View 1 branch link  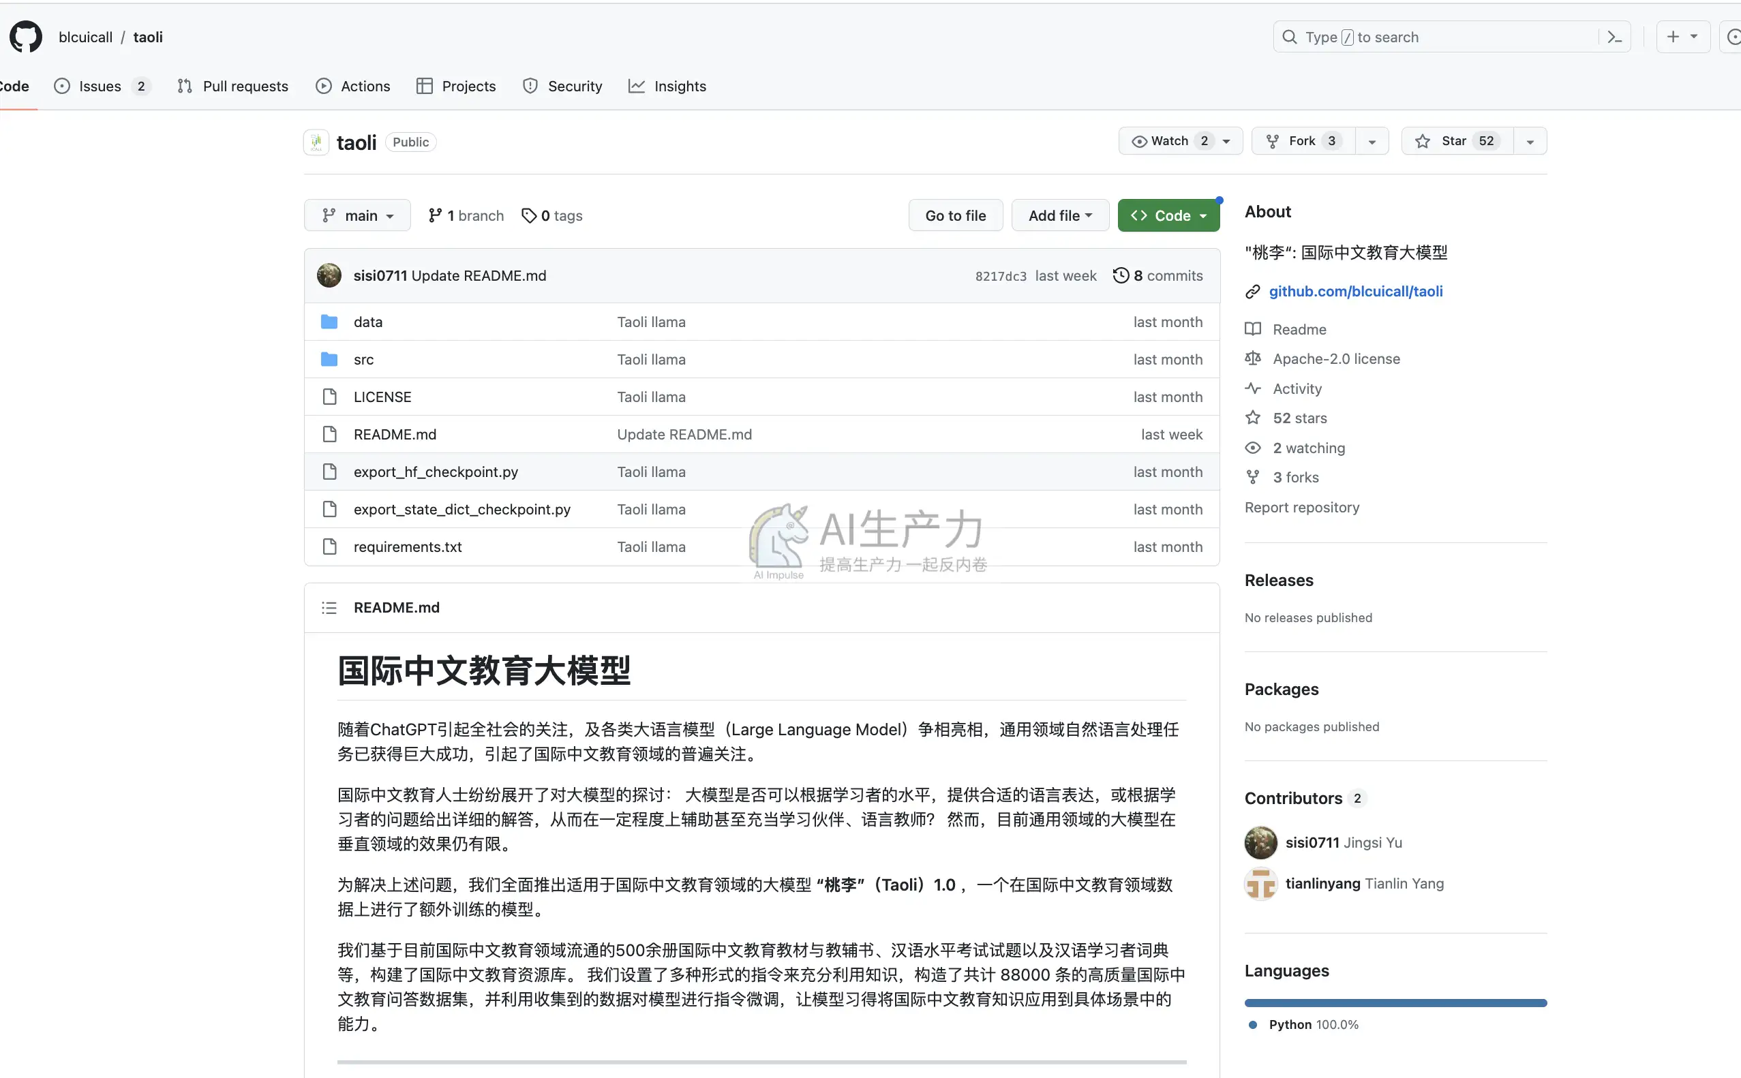click(466, 215)
